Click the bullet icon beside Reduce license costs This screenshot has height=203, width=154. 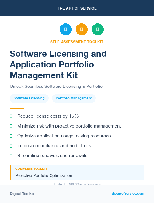11,116
